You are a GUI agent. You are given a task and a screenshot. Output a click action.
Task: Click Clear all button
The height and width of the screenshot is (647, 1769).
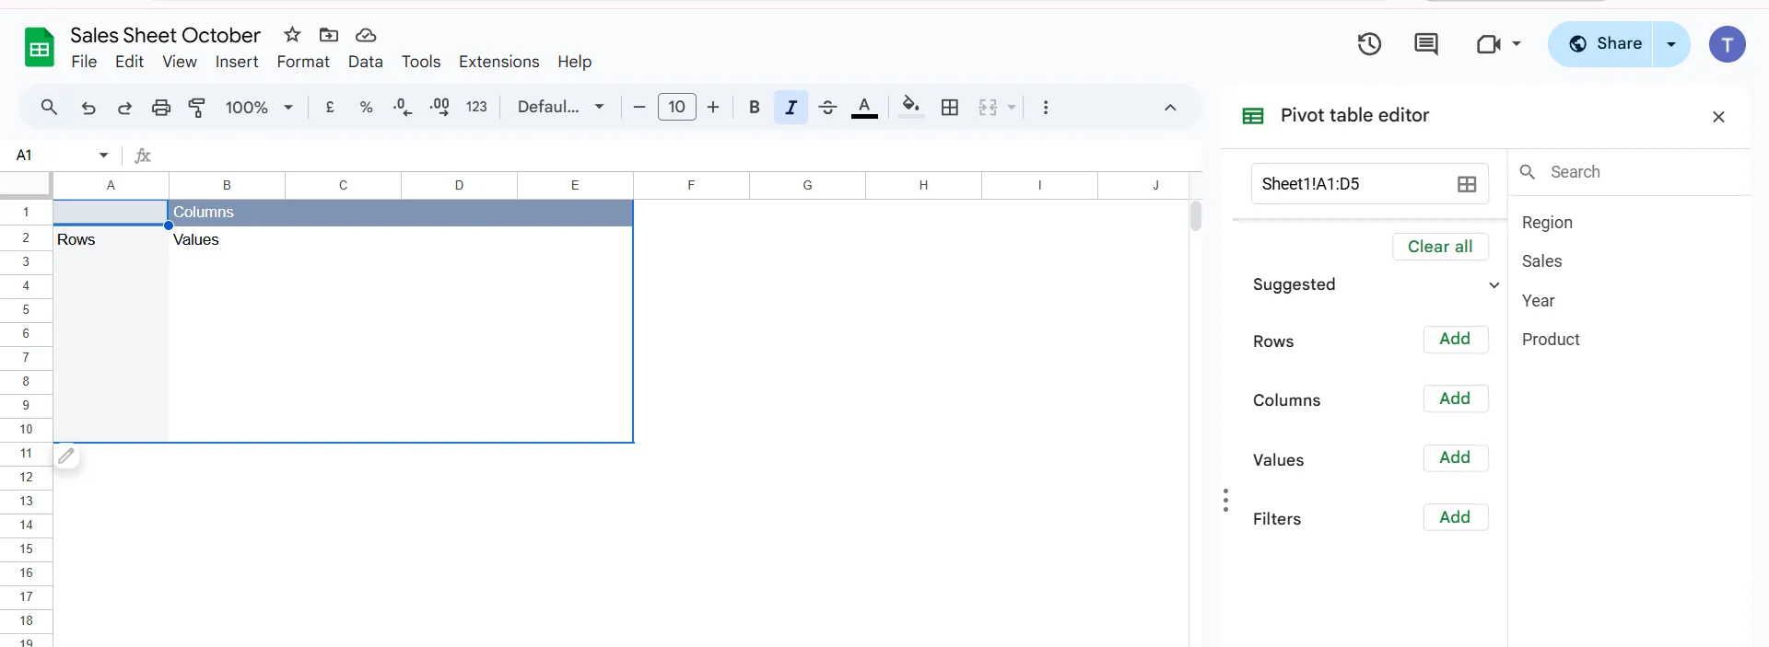(1440, 247)
